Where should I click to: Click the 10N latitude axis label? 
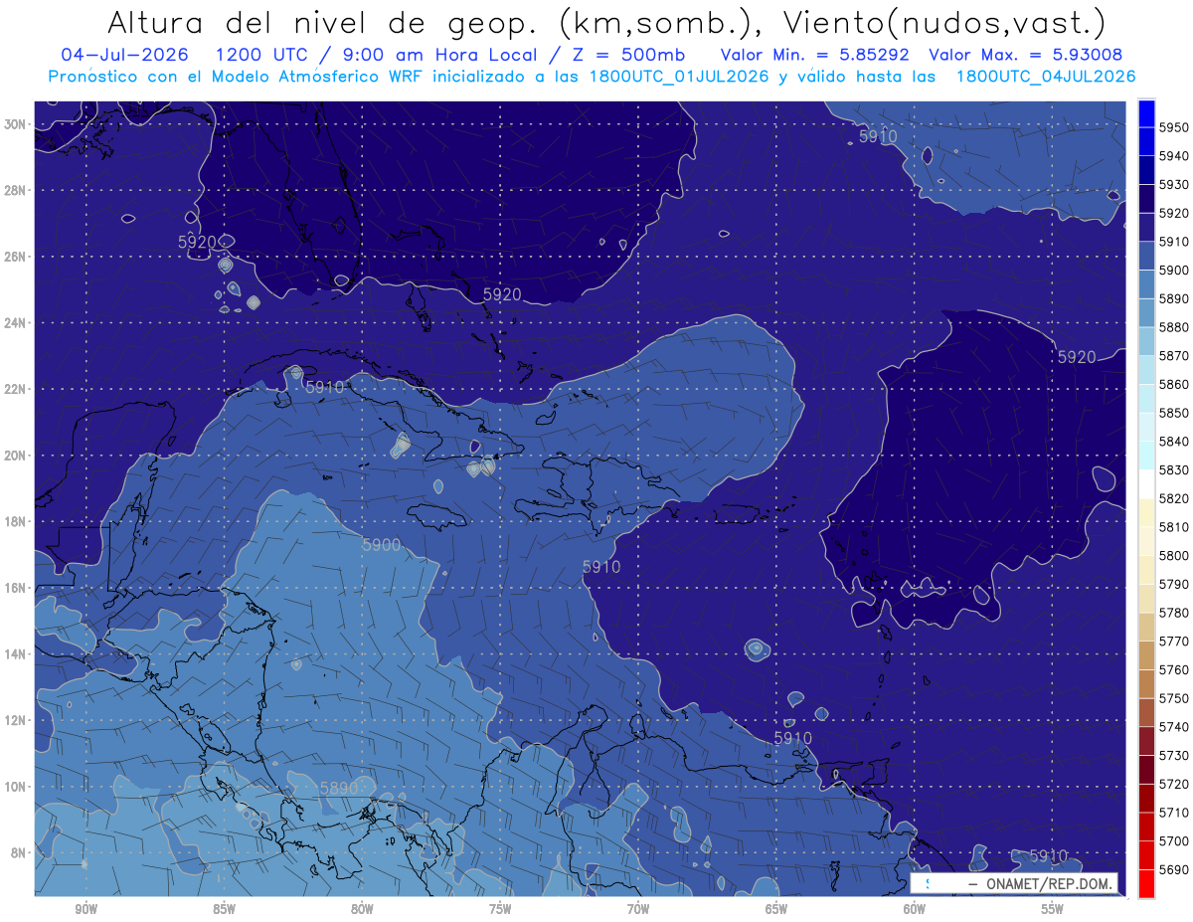click(x=15, y=787)
